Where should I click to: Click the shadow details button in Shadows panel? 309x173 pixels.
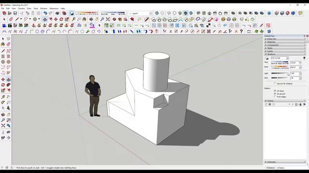coord(304,58)
